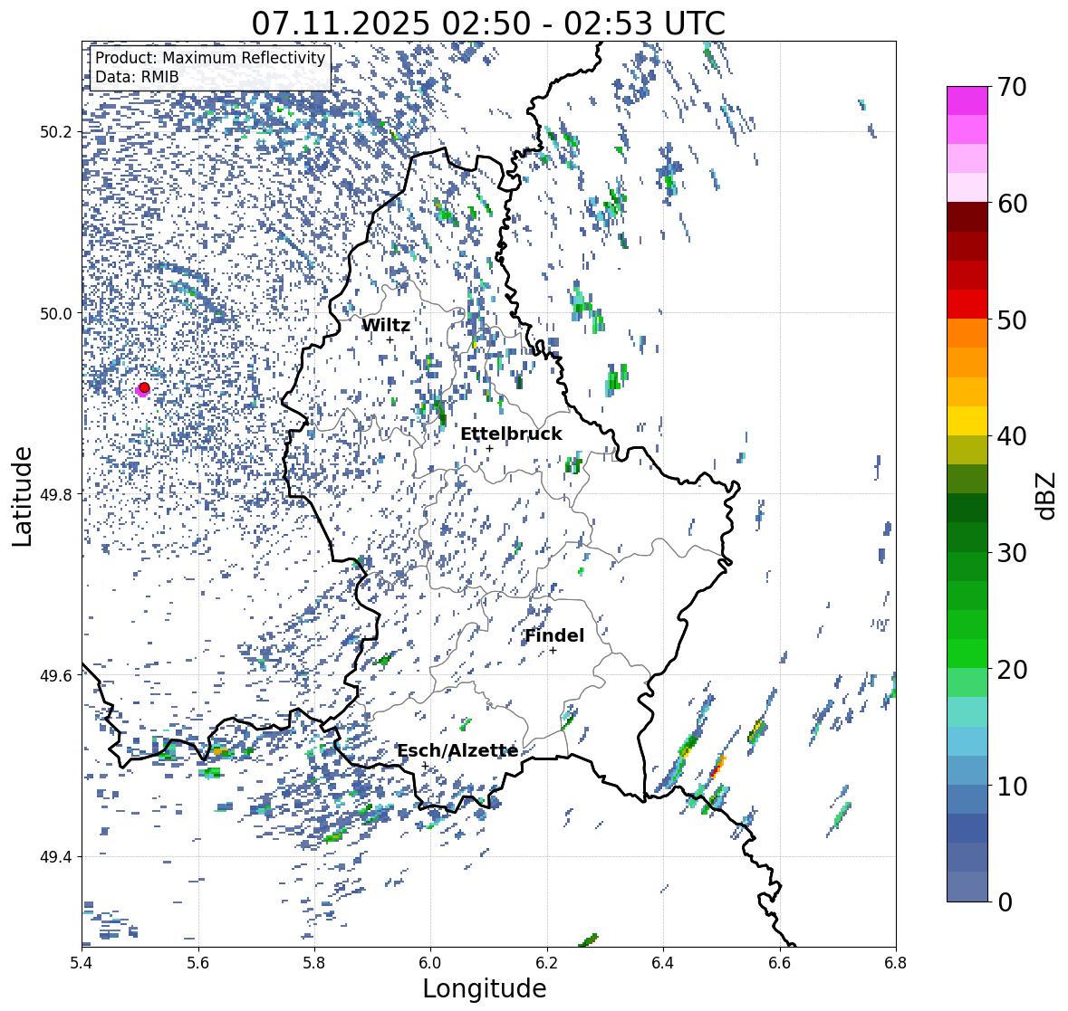Click the red 50 dBZ colorbar segment

(967, 304)
